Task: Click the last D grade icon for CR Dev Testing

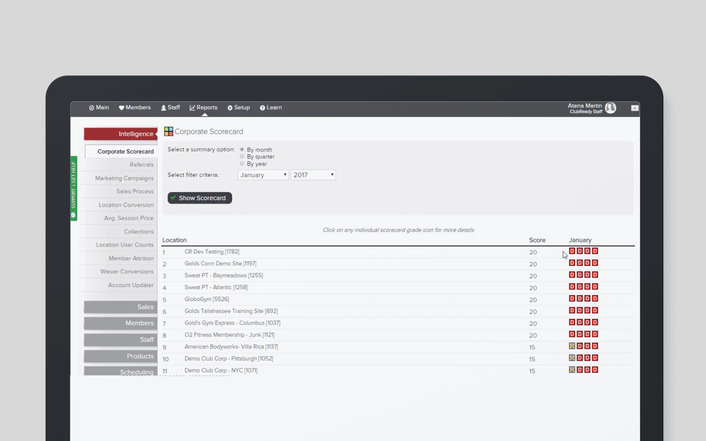Action: point(595,251)
